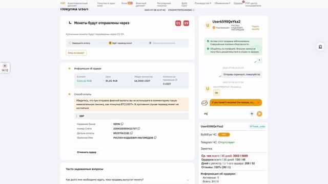Send the chat message
328x184 pixels.
[259, 113]
